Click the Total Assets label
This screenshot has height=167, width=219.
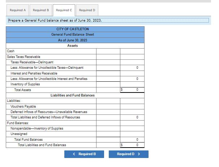tap(22, 90)
